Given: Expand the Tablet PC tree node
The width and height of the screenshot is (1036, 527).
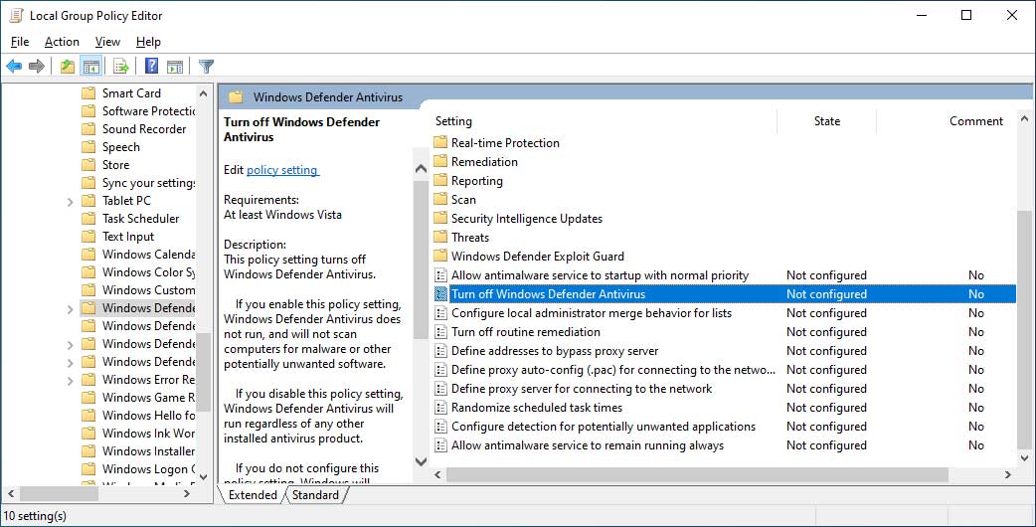Looking at the screenshot, I should click(x=70, y=202).
